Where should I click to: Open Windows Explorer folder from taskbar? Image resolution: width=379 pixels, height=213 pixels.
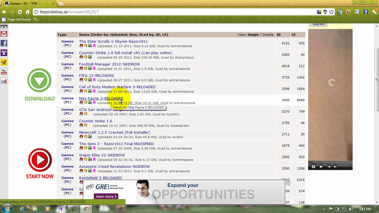pyautogui.click(x=35, y=209)
